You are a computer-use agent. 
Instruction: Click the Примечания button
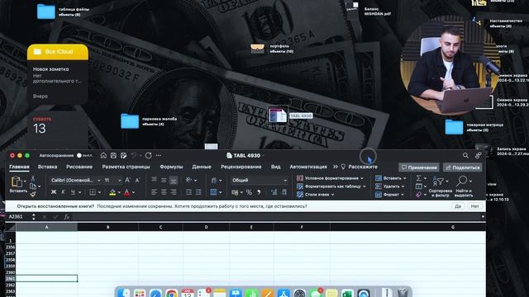(419, 167)
